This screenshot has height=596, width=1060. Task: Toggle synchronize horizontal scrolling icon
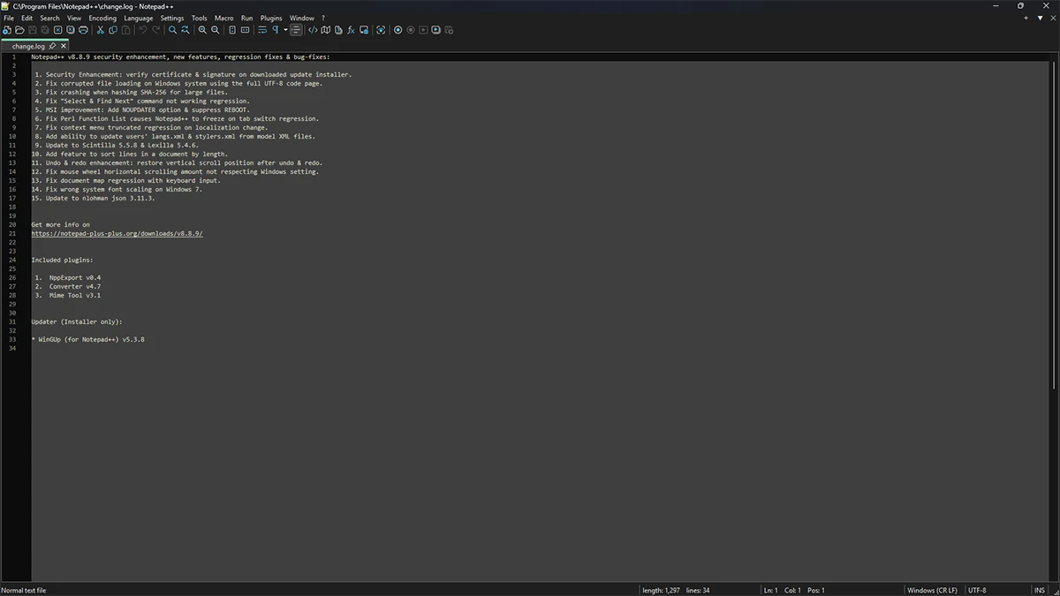pyautogui.click(x=245, y=30)
